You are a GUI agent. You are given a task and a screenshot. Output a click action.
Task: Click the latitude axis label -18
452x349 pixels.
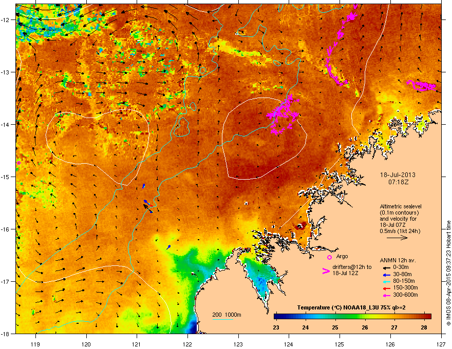(5, 334)
